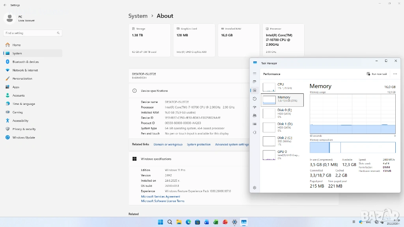Launch Microsoft Edge from the taskbar

click(x=188, y=222)
